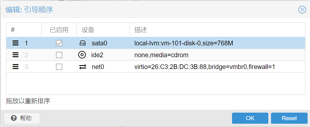Image resolution: width=310 pixels, height=127 pixels.
Task: Click the 设备 column header
Action: (103, 30)
